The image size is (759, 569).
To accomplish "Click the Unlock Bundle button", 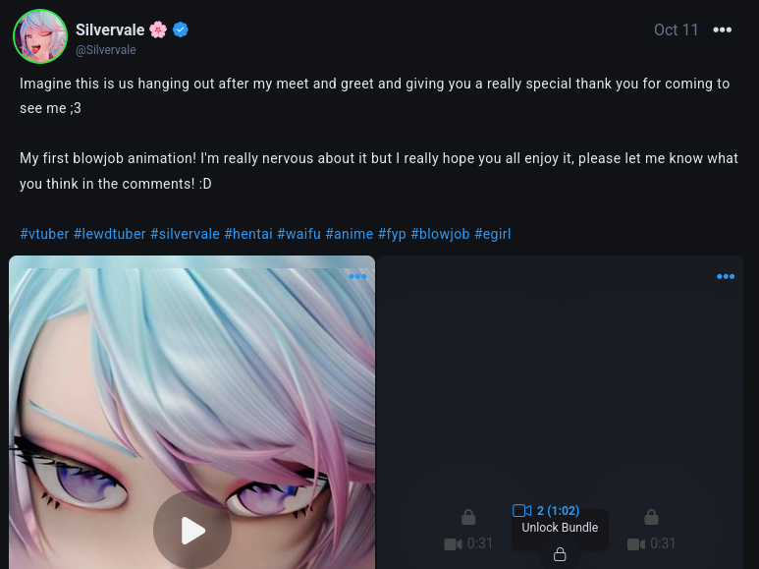I will 560,528.
